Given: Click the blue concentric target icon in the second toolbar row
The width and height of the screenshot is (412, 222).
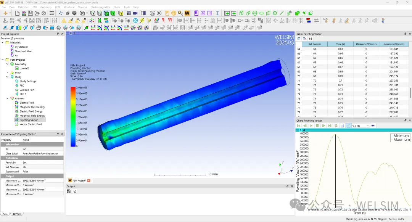Looking at the screenshot, I should 135,20.
